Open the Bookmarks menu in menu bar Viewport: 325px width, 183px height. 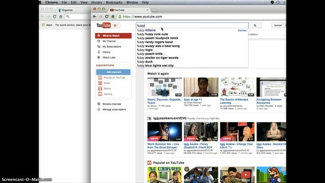tap(114, 3)
